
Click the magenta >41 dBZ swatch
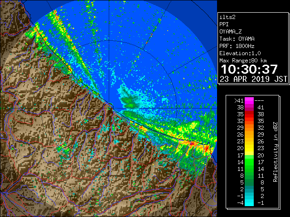click(x=249, y=101)
